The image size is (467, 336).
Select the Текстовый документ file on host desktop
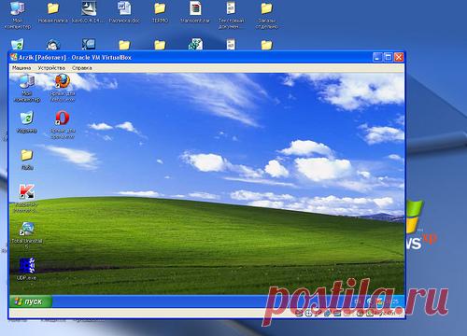[x=231, y=8]
